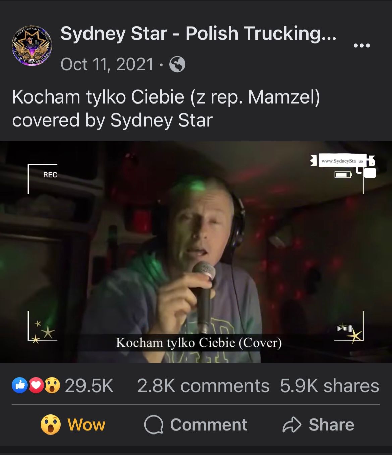
Task: Tap the blue Like reaction icon
Action: (x=20, y=385)
